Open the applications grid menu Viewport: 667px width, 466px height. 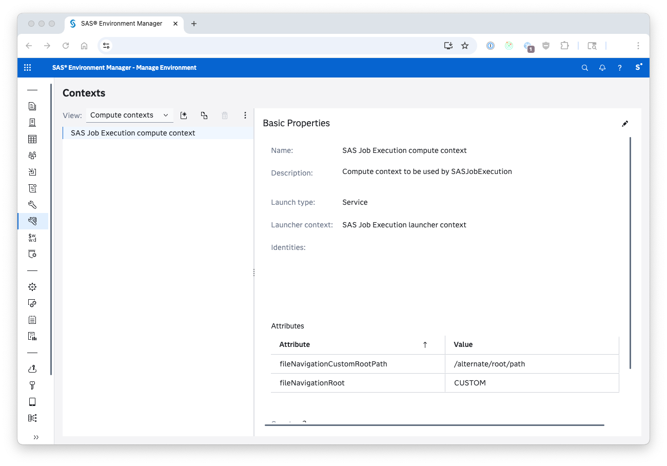[x=28, y=68]
